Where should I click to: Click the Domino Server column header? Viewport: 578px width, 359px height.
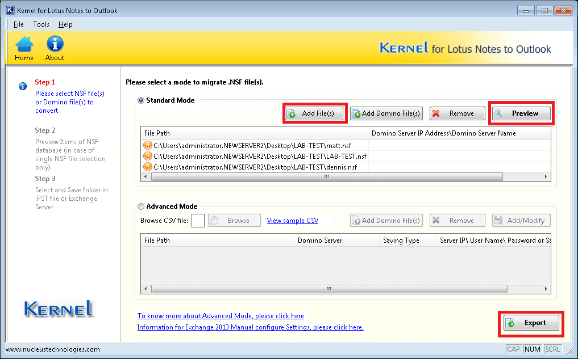pyautogui.click(x=336, y=240)
